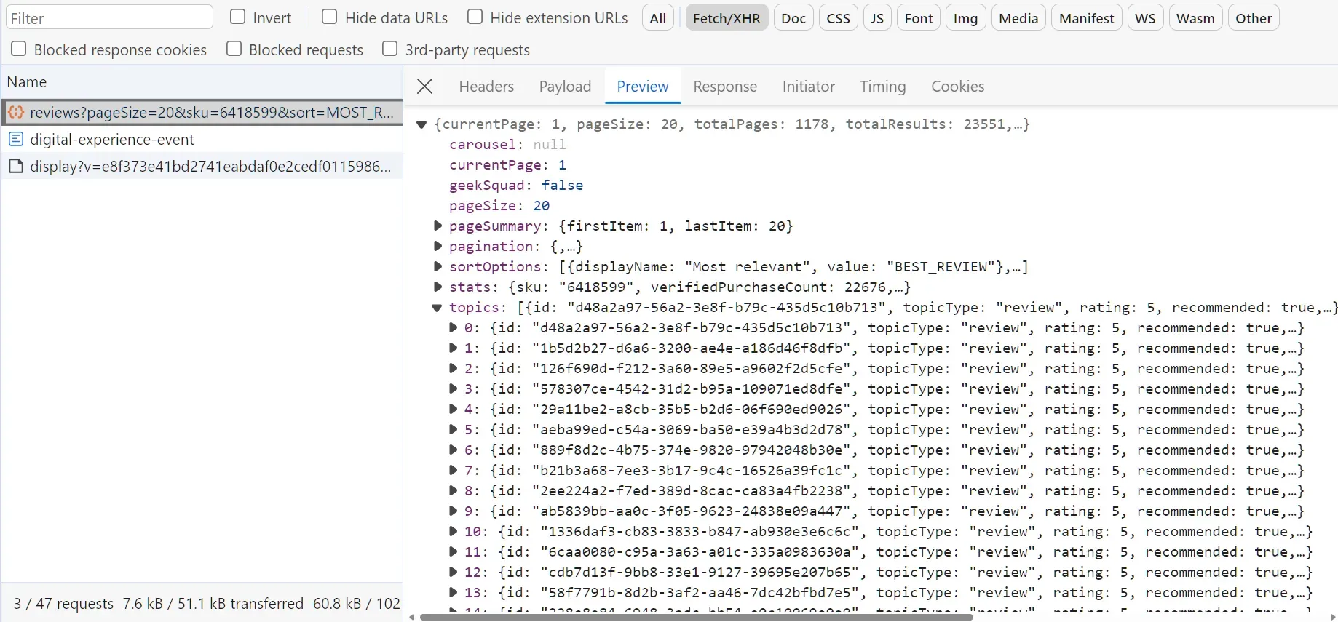
Task: Click the horizontal scrollbar in Preview pane
Action: click(697, 617)
